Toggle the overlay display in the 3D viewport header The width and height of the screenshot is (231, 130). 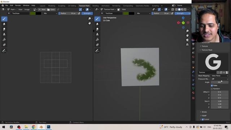166,10
